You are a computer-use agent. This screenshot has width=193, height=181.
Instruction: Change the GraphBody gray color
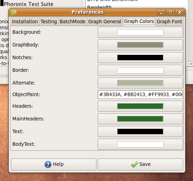(140, 45)
